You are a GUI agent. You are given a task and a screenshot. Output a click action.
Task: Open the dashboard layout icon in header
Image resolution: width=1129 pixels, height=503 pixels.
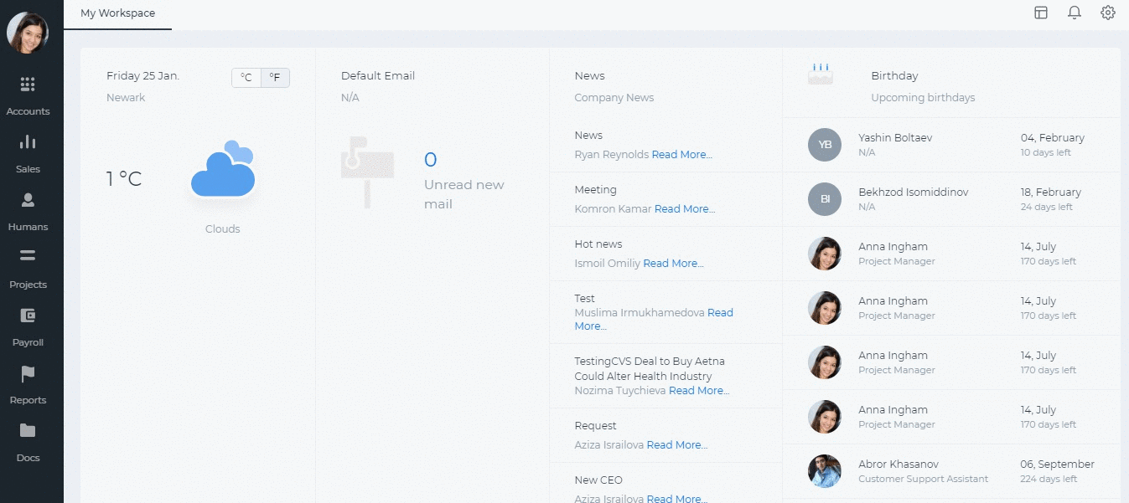tap(1041, 13)
